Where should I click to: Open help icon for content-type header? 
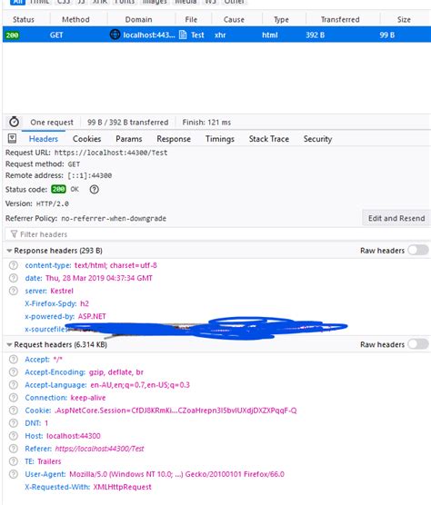click(x=14, y=265)
